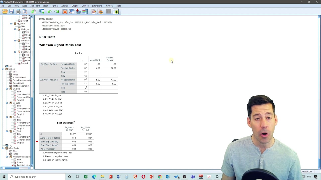
Task: Open Excel from the taskbar
Action: [x=86, y=177]
